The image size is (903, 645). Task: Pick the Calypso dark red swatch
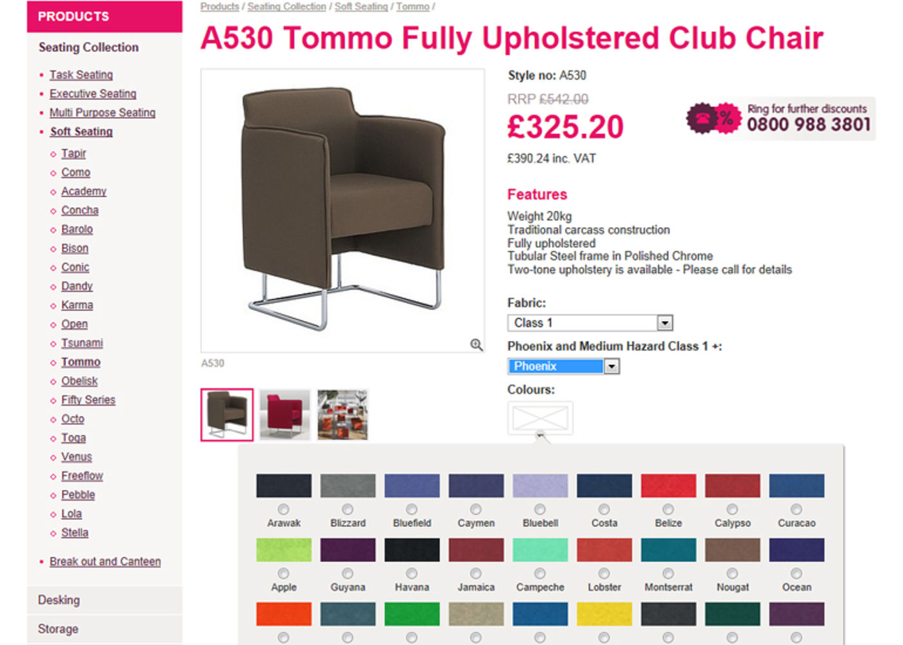(x=732, y=486)
